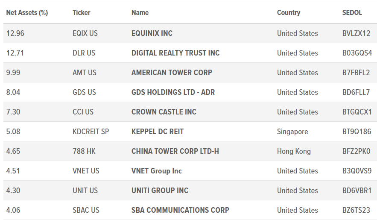Sort by the Ticker column header
The width and height of the screenshot is (377, 220).
tap(81, 13)
